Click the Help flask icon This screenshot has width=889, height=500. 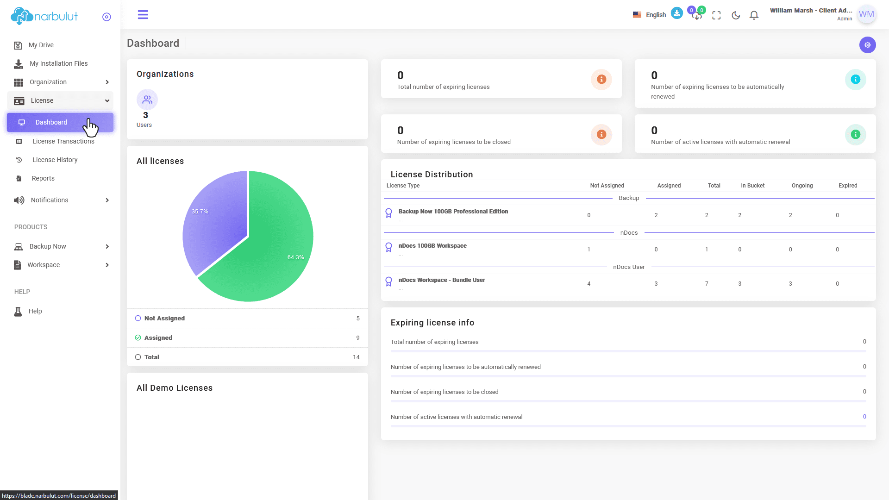(18, 312)
